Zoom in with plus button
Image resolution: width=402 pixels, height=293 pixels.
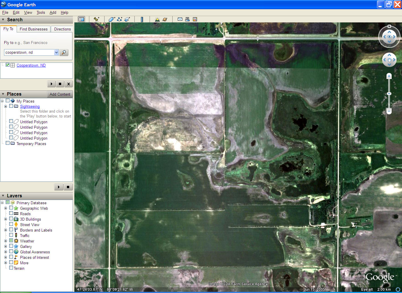[389, 76]
